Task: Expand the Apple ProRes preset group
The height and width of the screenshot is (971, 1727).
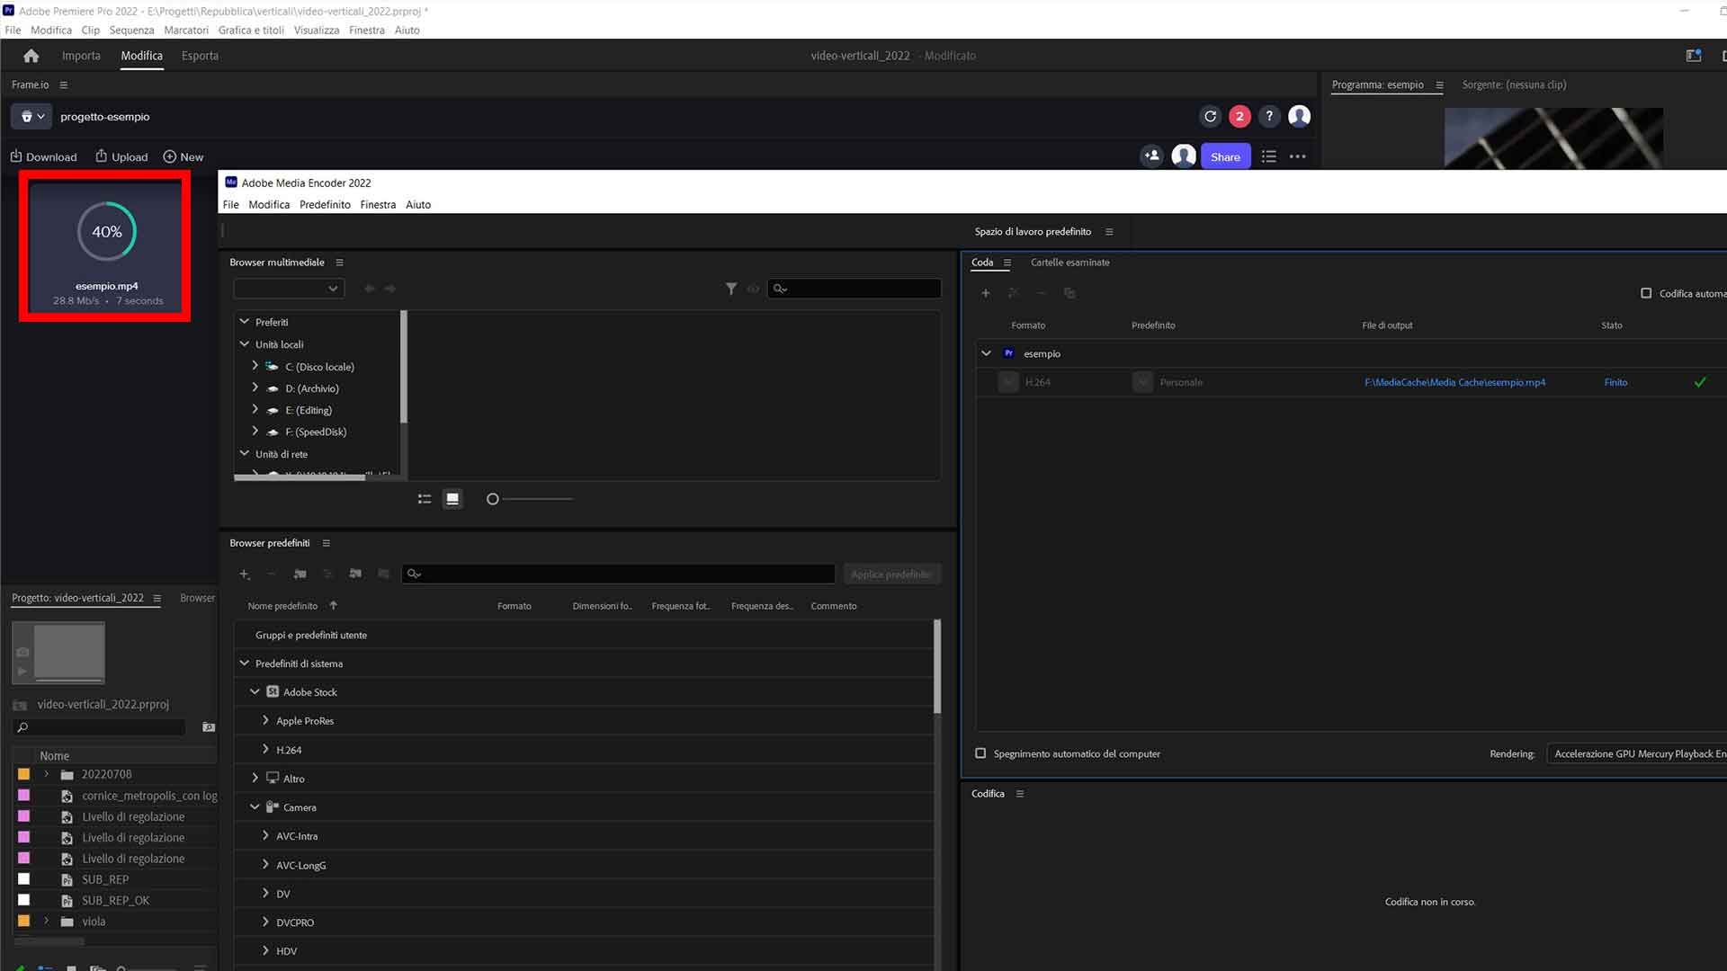Action: (265, 720)
